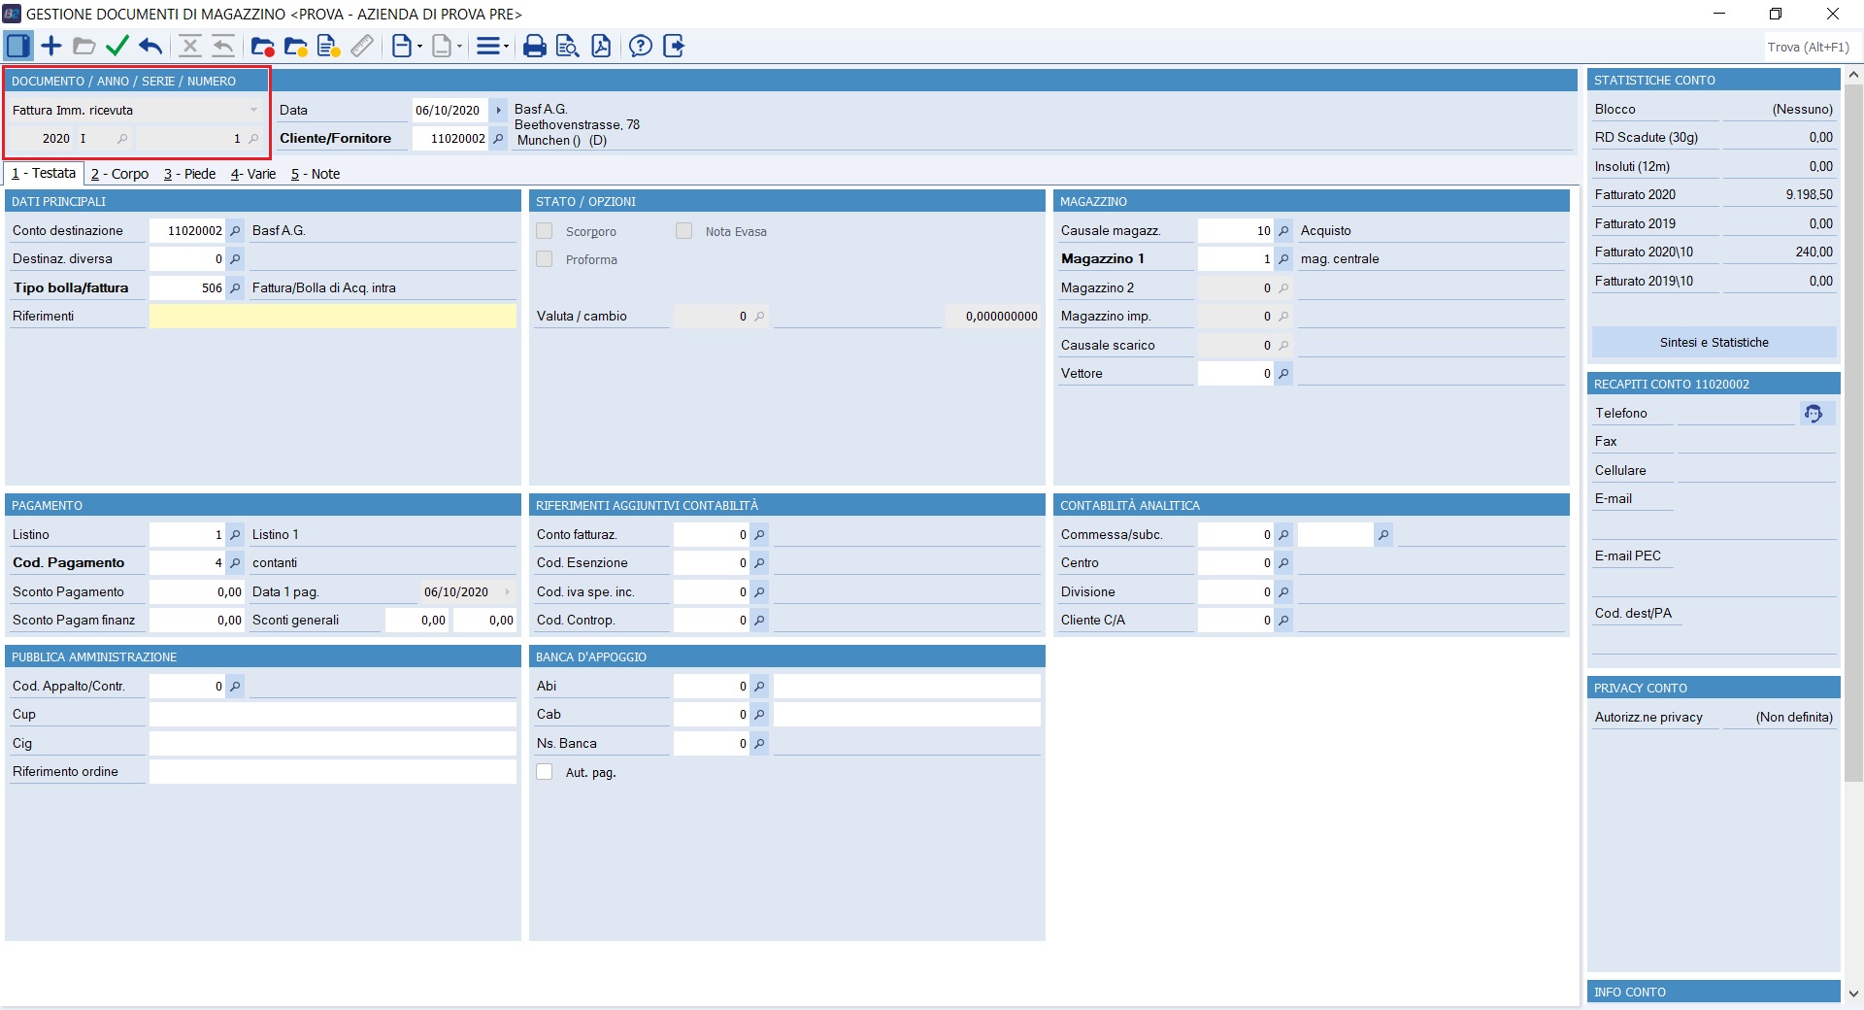Click the blue plus New document icon
The height and width of the screenshot is (1010, 1864).
(x=51, y=46)
